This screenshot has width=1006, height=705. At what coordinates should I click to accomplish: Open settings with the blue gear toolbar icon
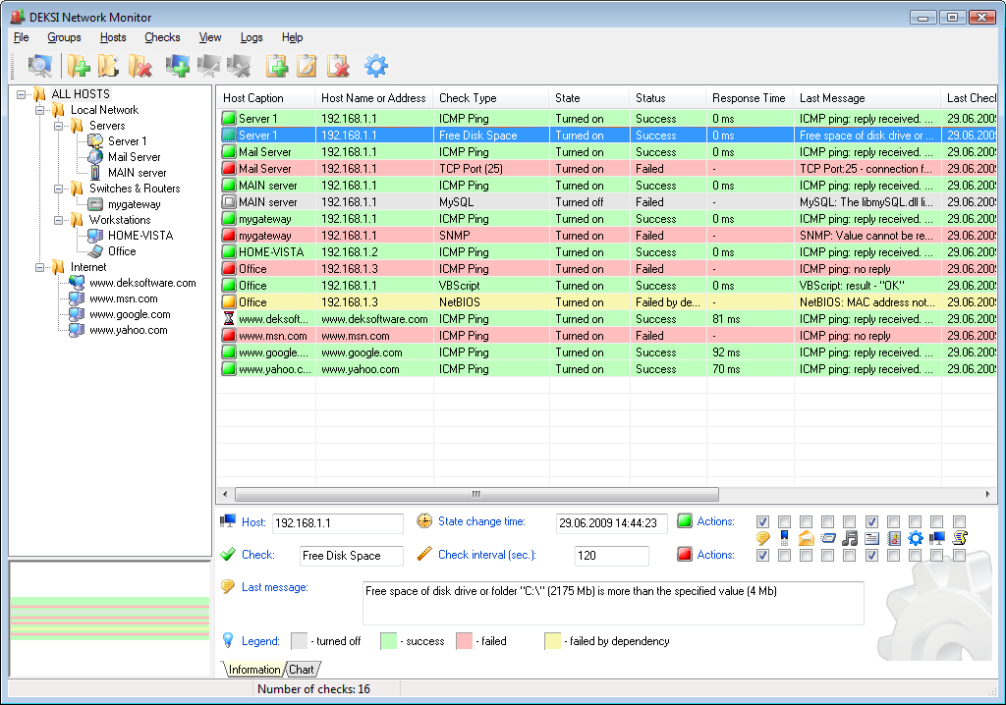(376, 66)
